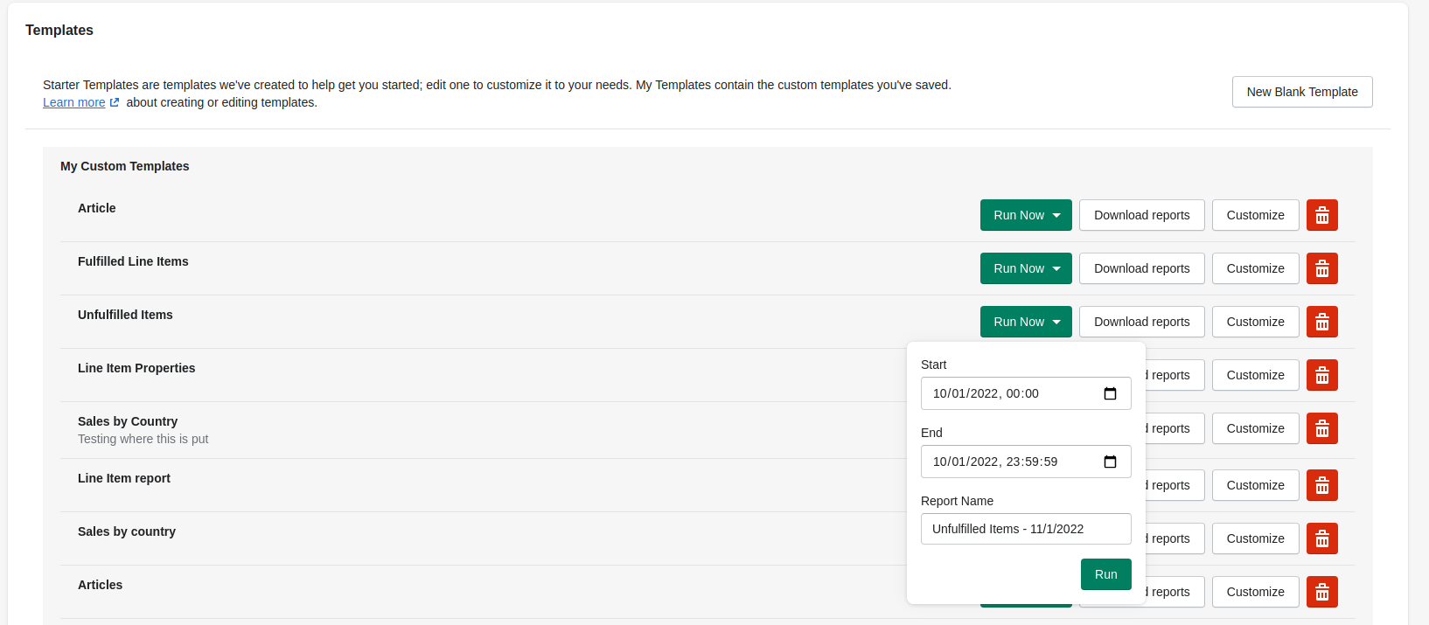Customize the Unfulfilled Items template

point(1255,322)
